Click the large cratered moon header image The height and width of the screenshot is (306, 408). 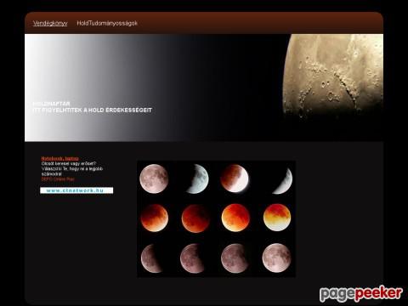333,76
